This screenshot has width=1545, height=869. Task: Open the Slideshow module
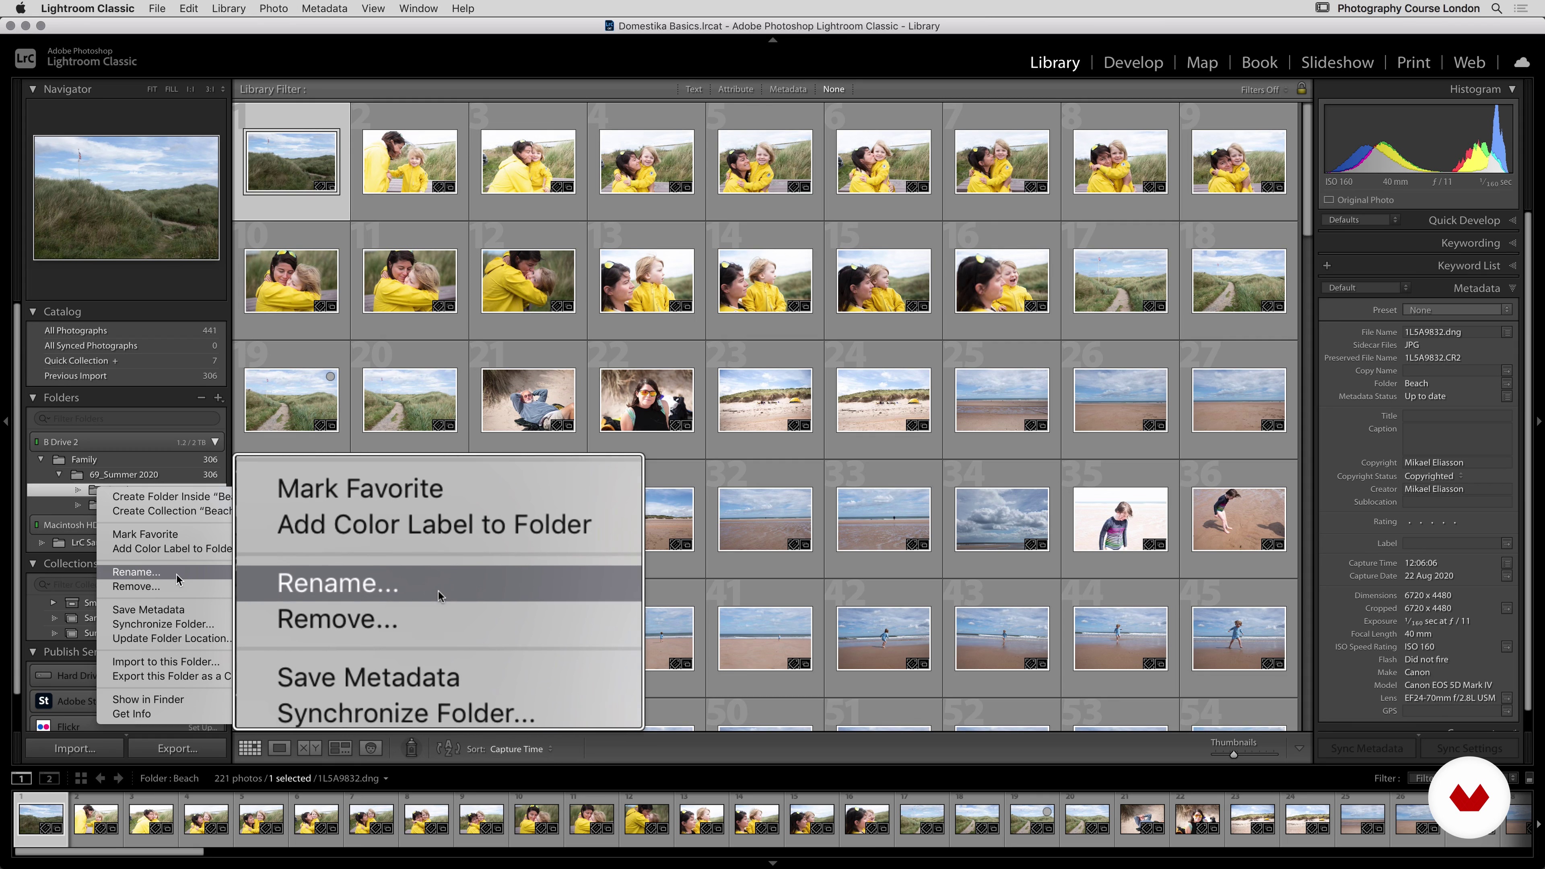point(1337,62)
